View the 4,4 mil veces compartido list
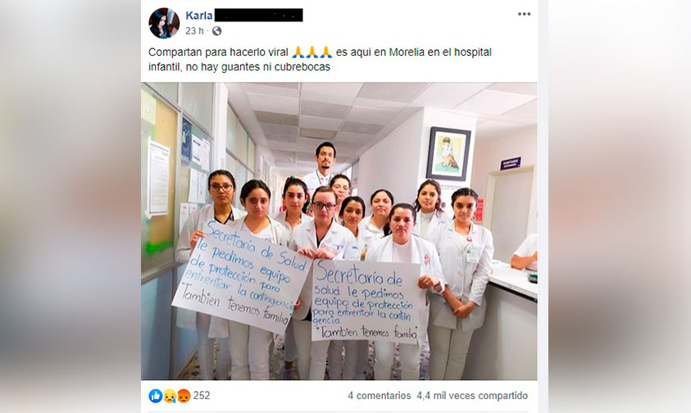The height and width of the screenshot is (413, 691). [472, 396]
